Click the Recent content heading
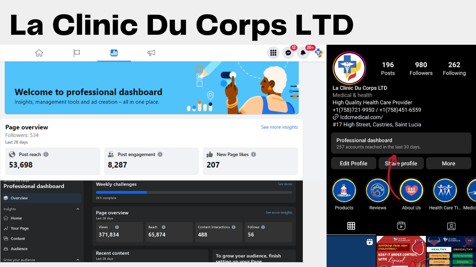 113,253
